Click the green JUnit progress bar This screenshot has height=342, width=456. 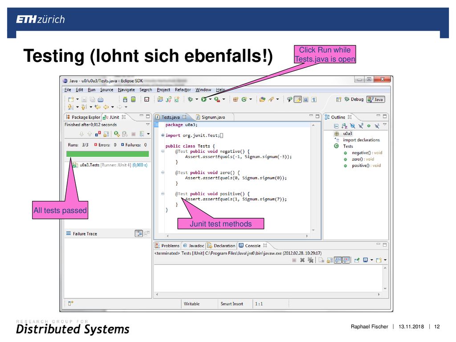coord(108,154)
